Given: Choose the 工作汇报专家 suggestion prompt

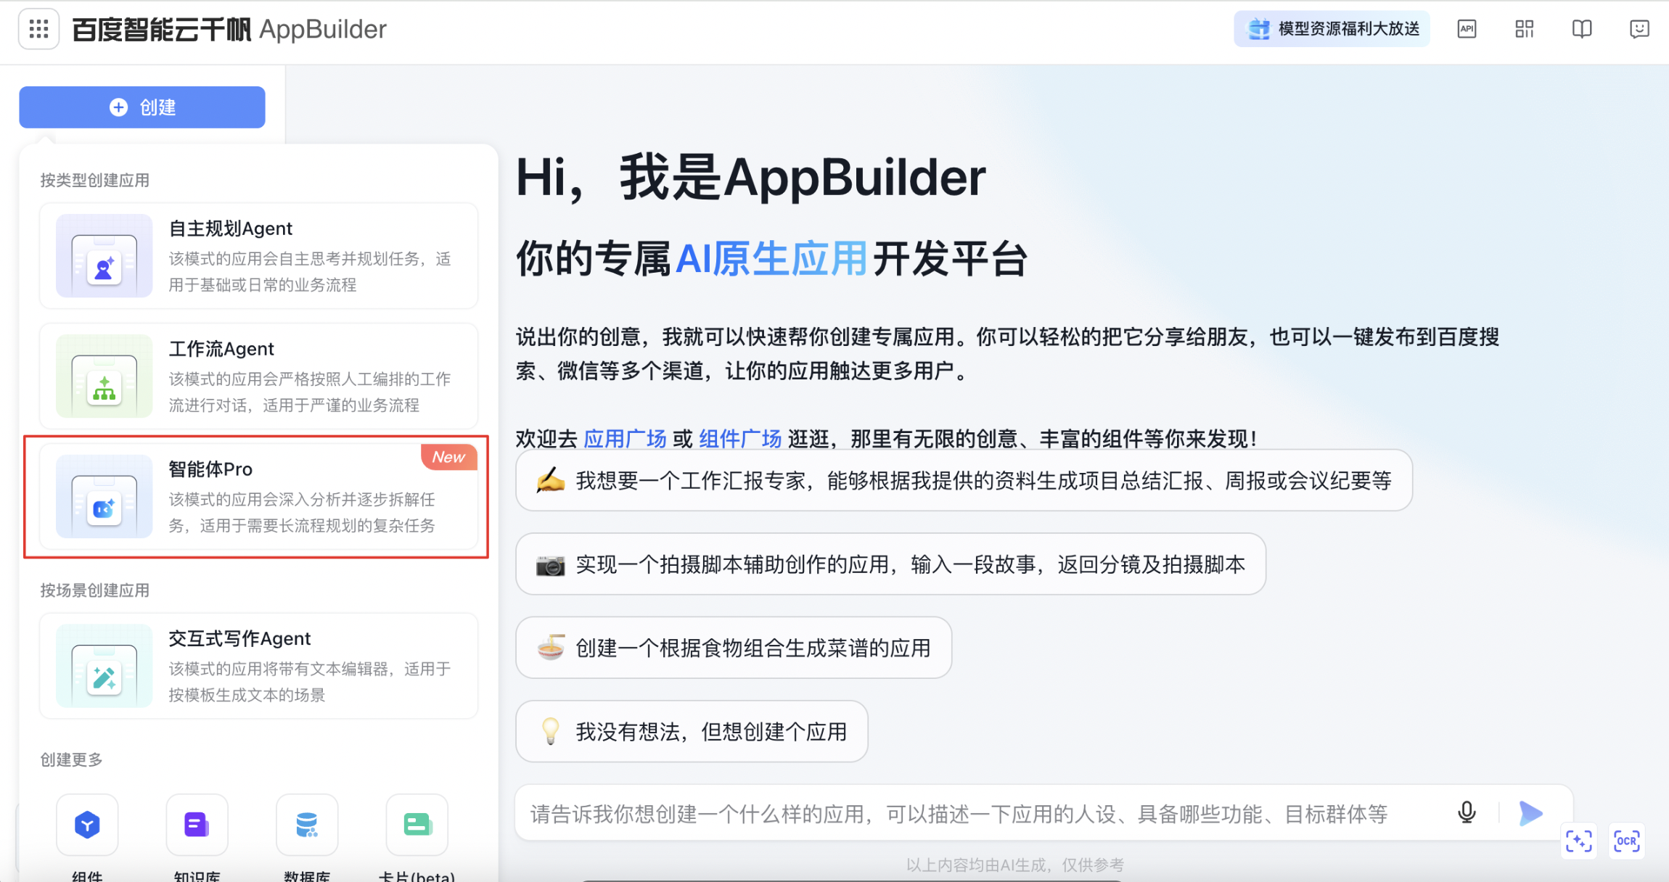Looking at the screenshot, I should click(x=964, y=480).
